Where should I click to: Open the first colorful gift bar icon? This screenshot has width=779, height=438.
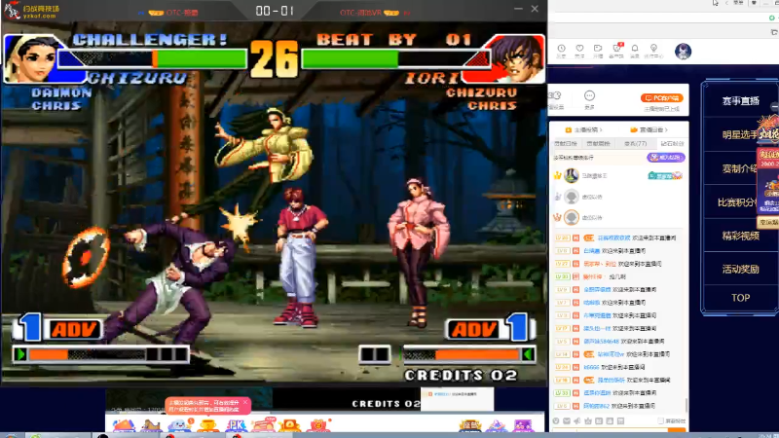pos(124,425)
